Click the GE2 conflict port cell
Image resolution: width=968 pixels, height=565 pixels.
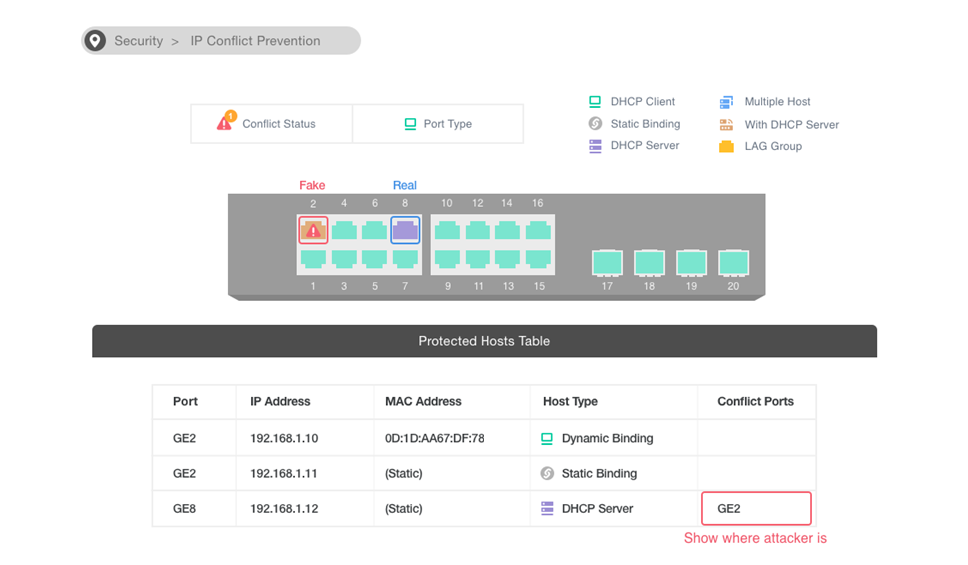point(756,508)
